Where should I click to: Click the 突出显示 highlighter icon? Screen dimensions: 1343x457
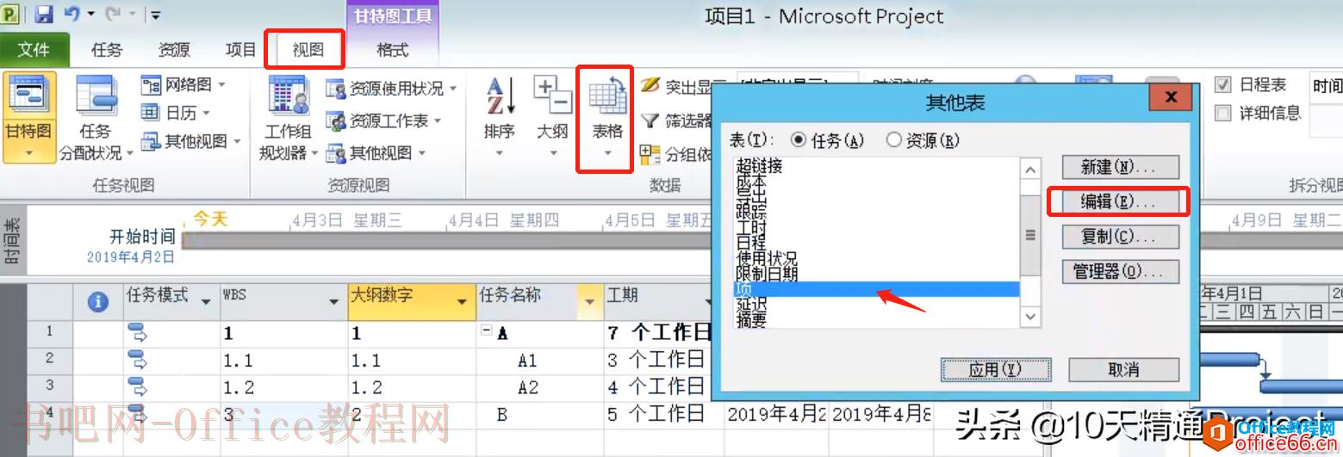click(650, 86)
